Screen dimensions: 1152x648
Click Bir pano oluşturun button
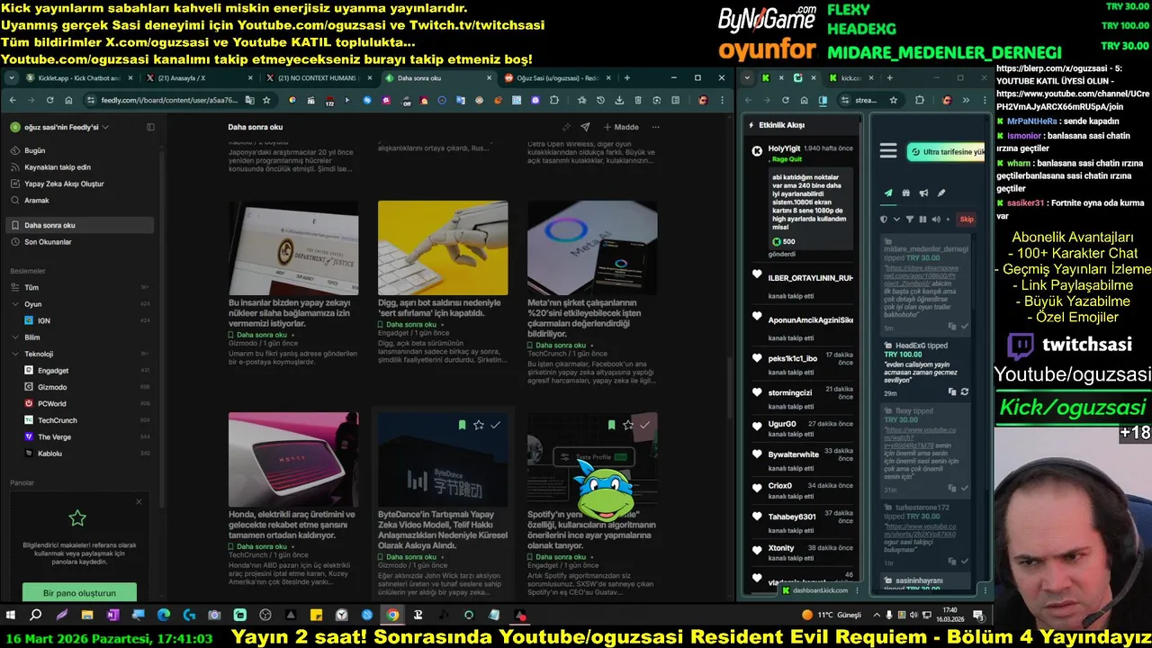79,593
